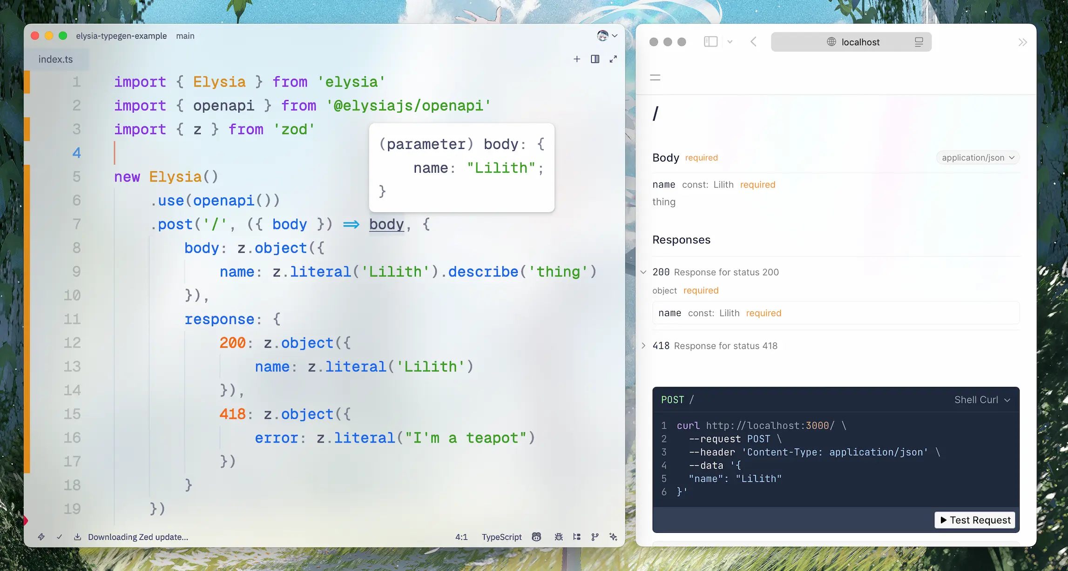Click the "I'm a teapot" string on line 16

click(x=466, y=438)
